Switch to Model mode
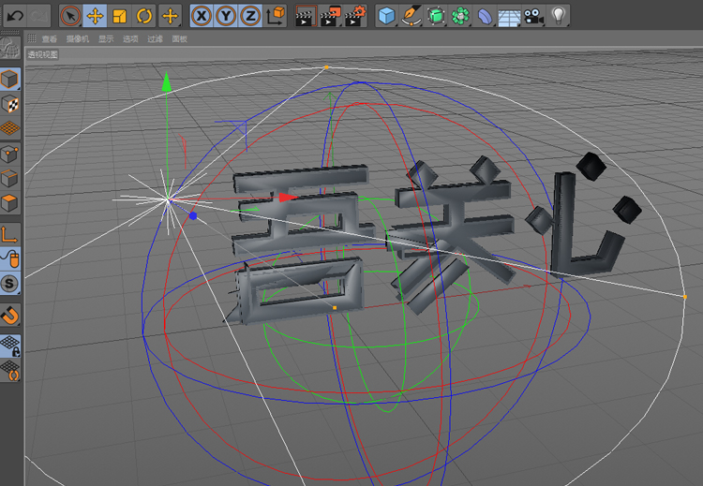Image resolution: width=703 pixels, height=486 pixels. click(x=10, y=80)
